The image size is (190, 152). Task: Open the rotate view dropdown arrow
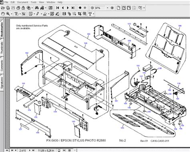point(144,8)
